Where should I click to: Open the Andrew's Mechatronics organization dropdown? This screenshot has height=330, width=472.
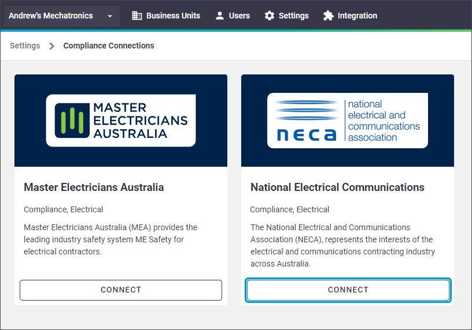(x=62, y=16)
